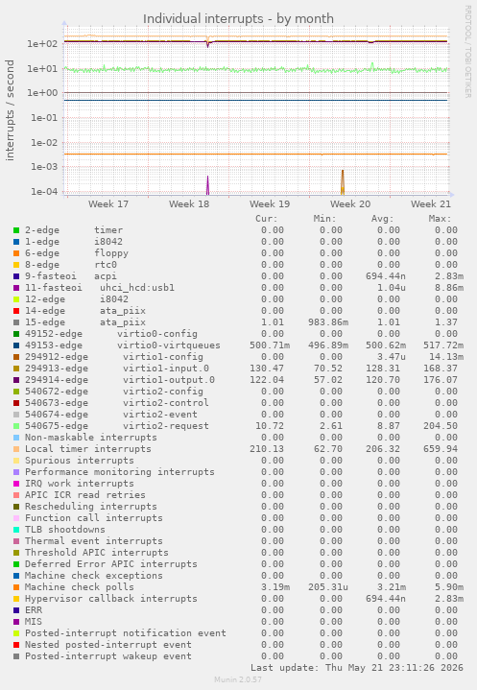477x690 pixels.
Task: Click the Machine check polls orange swatch
Action: [16, 587]
